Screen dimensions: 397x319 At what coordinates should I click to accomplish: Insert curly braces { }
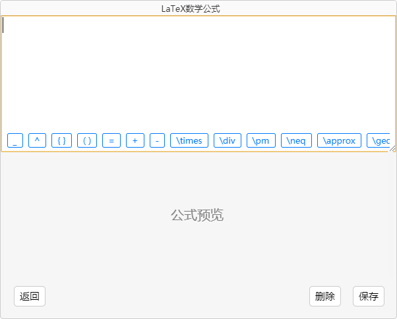tap(61, 140)
